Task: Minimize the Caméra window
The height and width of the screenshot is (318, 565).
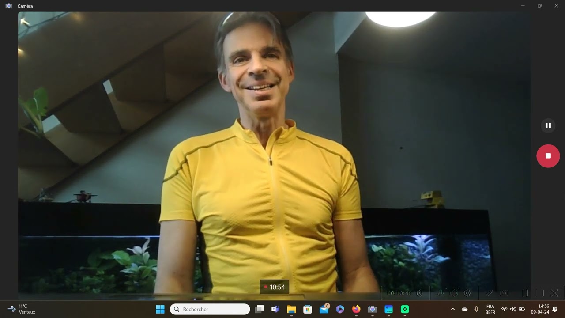Action: pyautogui.click(x=523, y=6)
